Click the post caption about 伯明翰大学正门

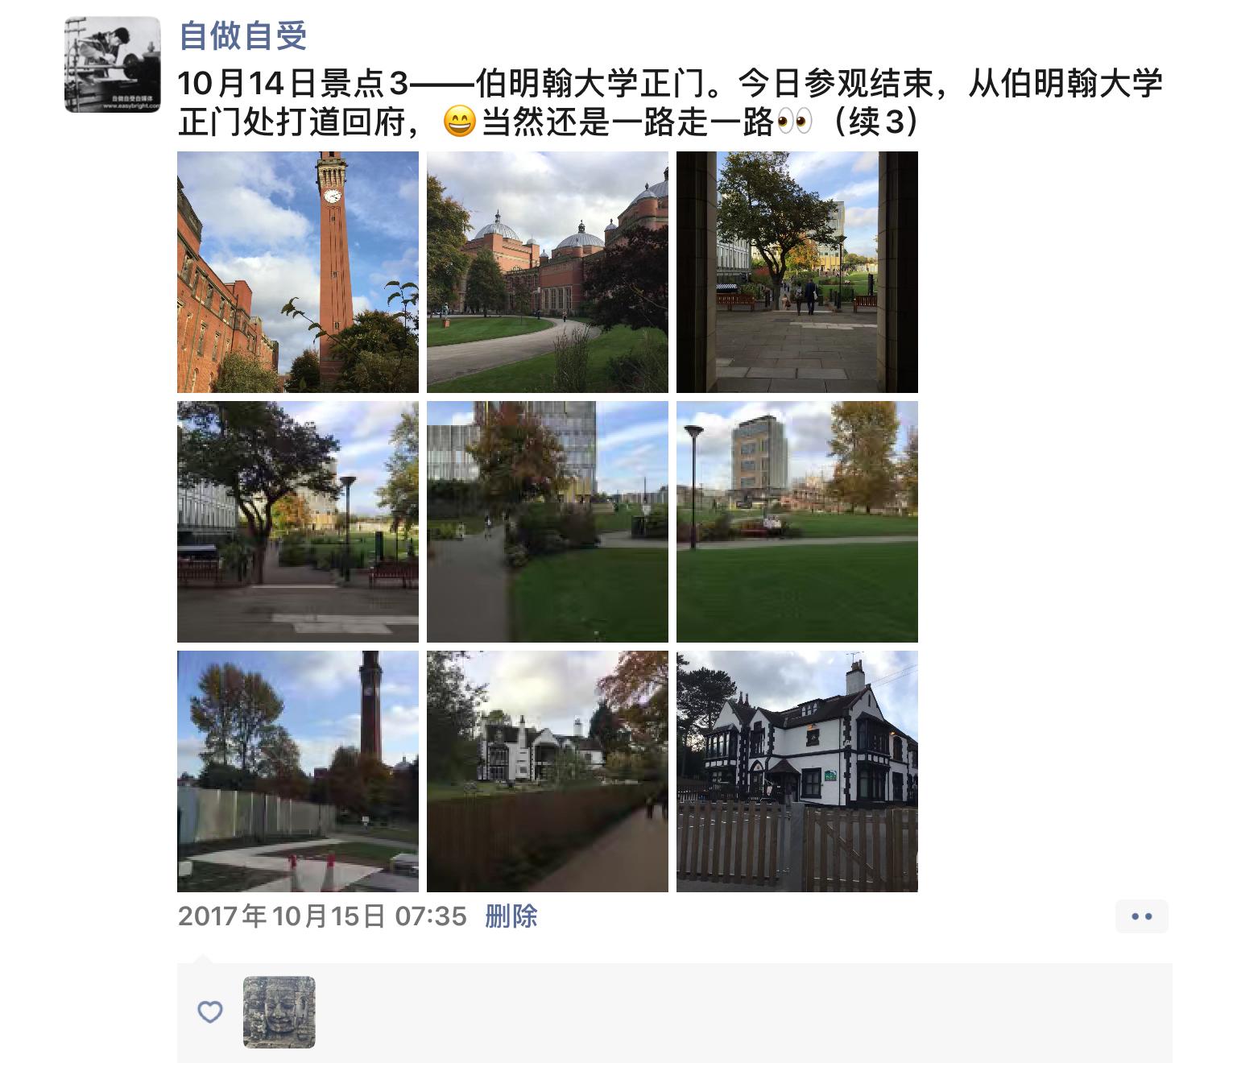coord(670,102)
